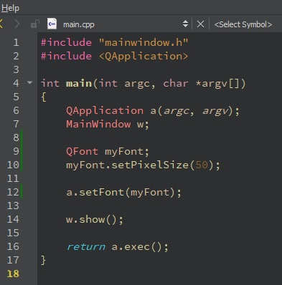
Task: Collapse the main function fold arrow
Action: [x=30, y=83]
